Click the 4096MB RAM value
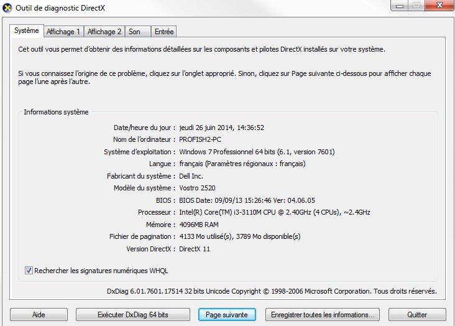 tap(199, 225)
